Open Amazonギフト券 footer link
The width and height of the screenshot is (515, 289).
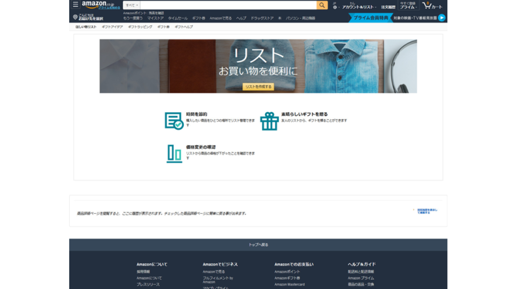click(287, 278)
